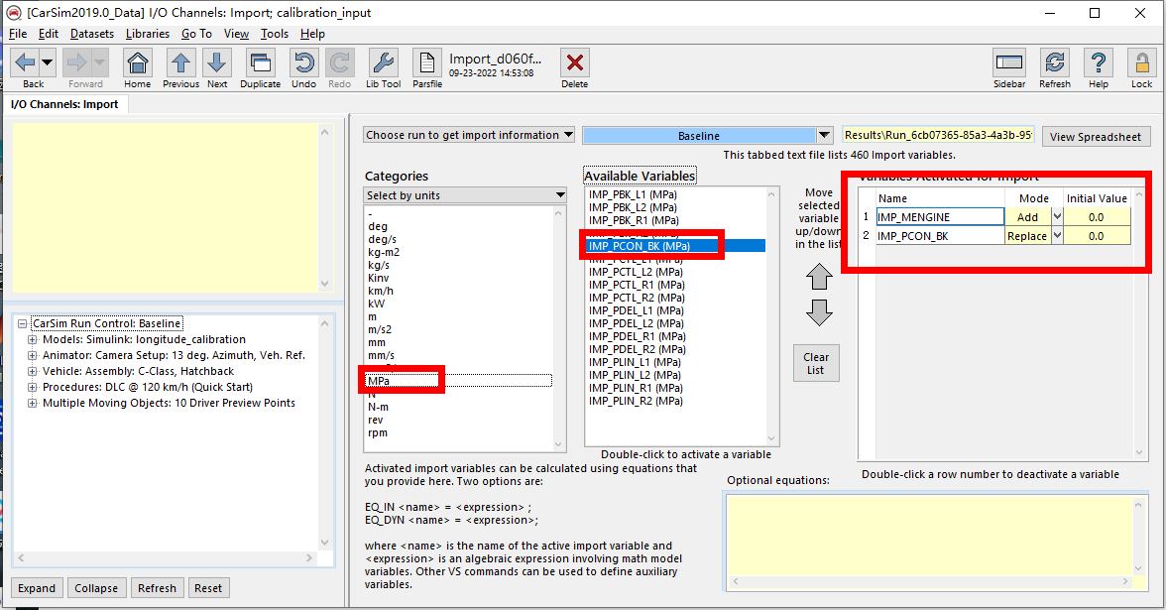
Task: Click the Collapse button
Action: point(96,587)
